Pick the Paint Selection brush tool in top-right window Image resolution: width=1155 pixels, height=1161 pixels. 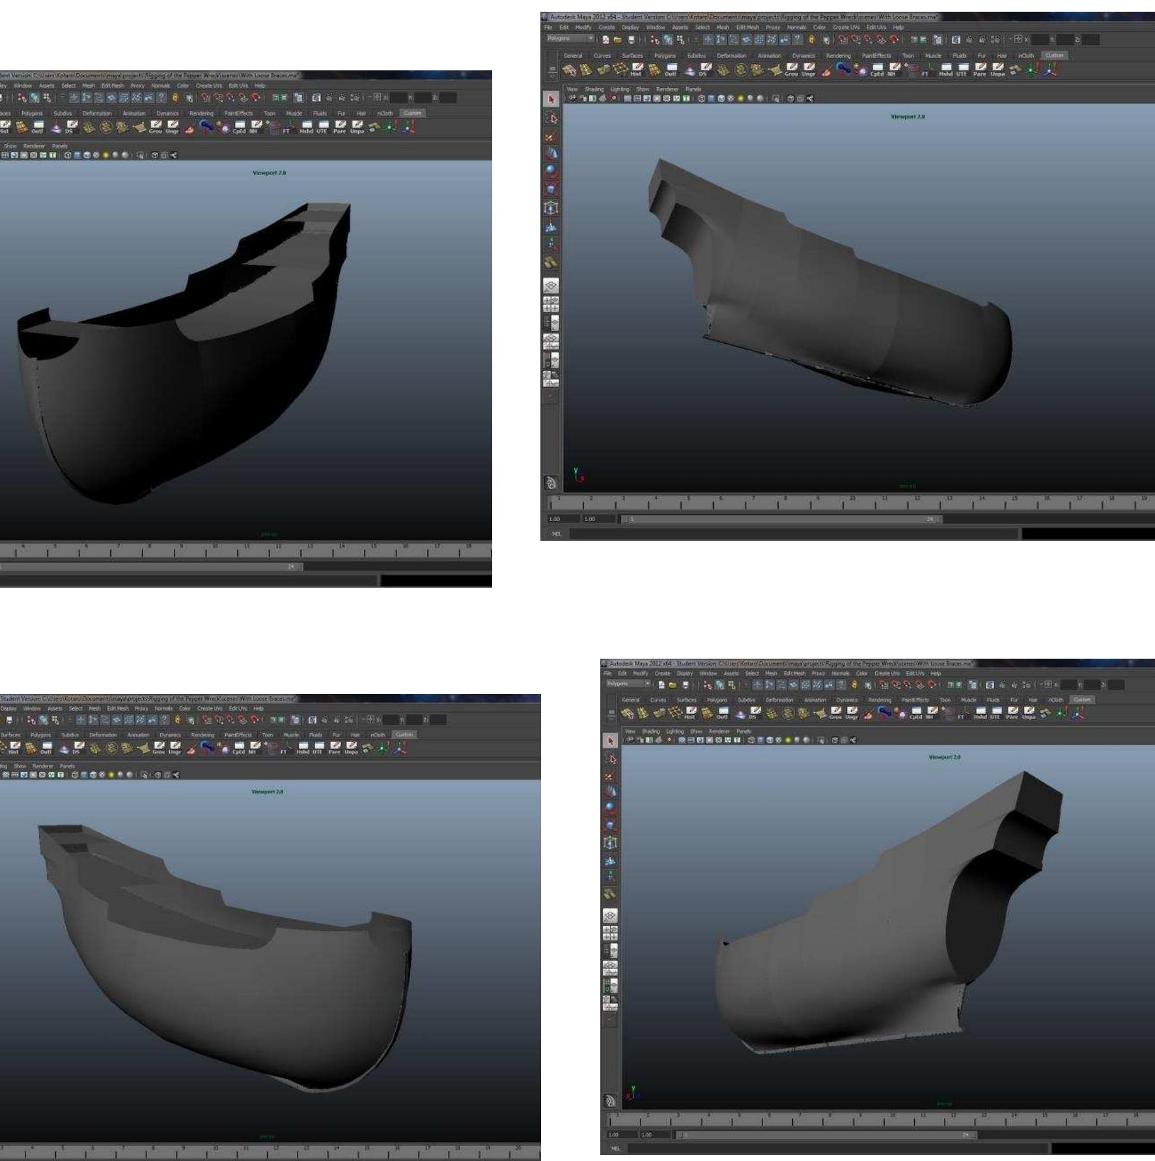(551, 136)
